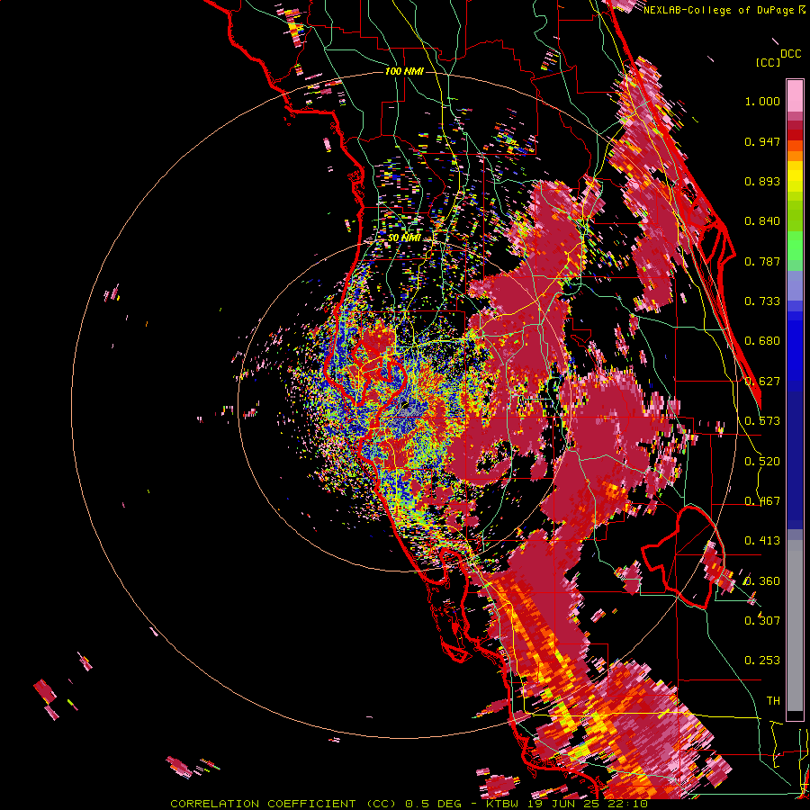The width and height of the screenshot is (810, 810).
Task: Click the [CC] units label
Action: click(x=768, y=62)
